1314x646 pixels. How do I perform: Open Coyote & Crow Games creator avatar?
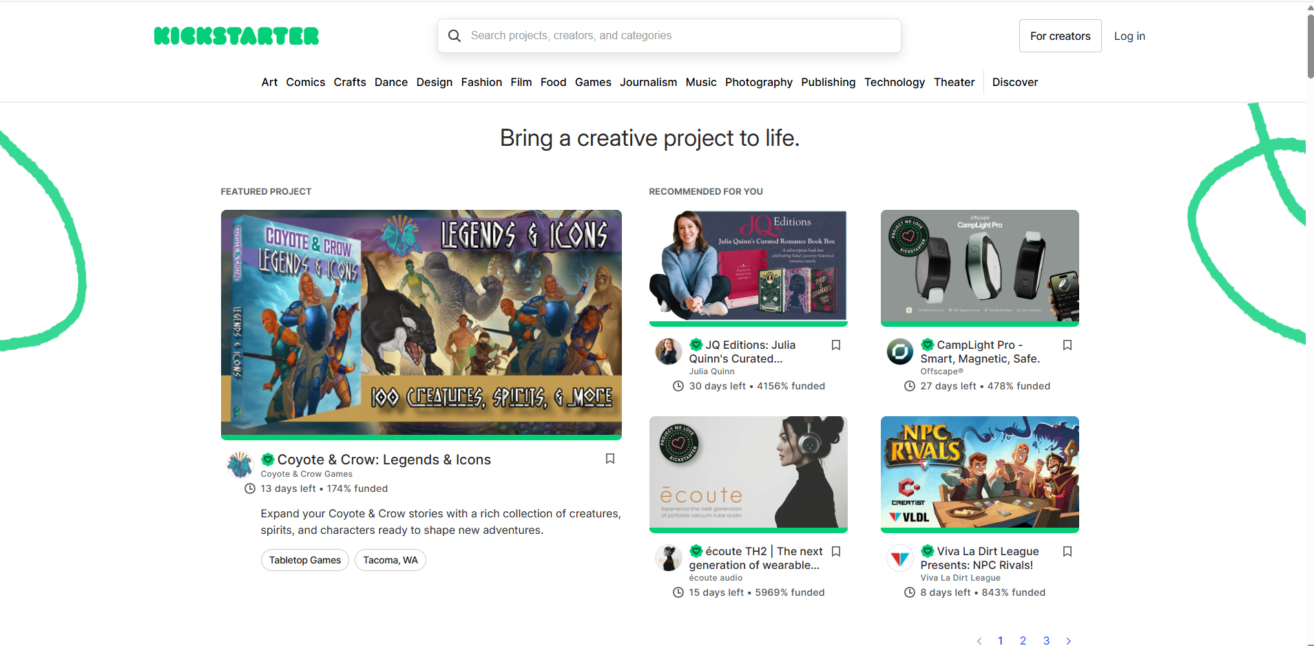(x=240, y=465)
